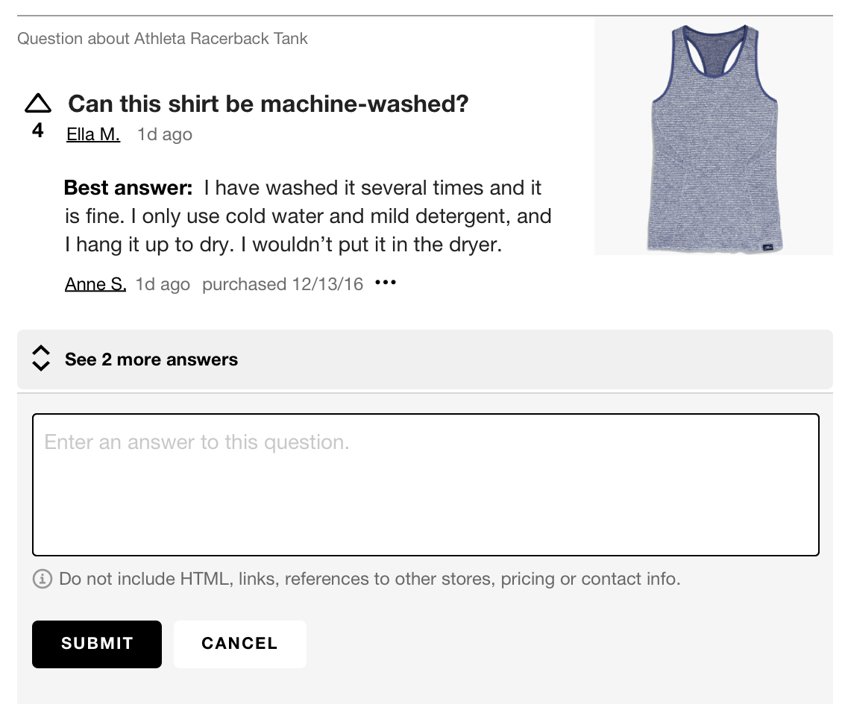Open Anne S.'s profile link
Viewport: 845px width, 719px height.
[95, 284]
